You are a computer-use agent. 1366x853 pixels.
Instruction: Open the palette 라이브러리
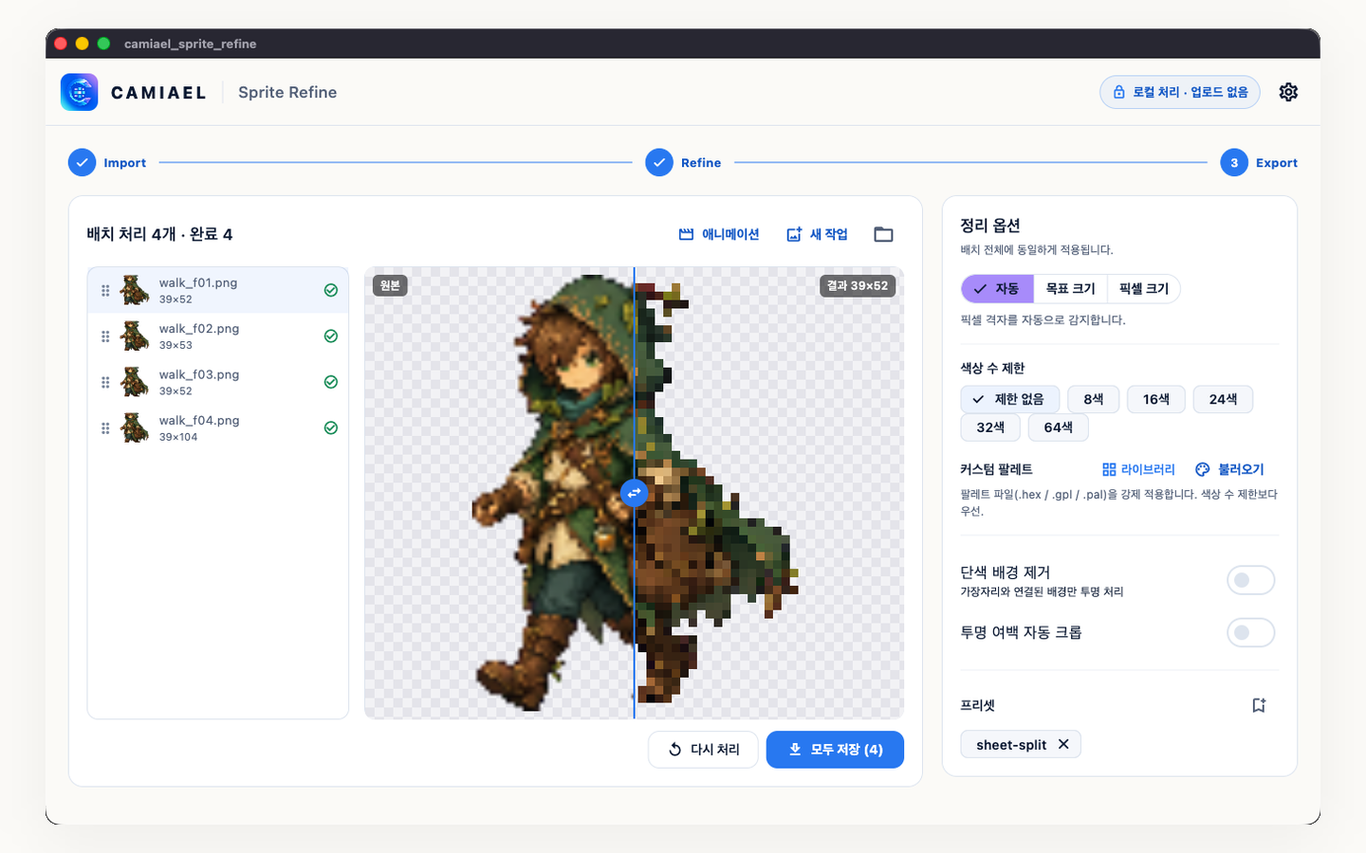pos(1138,469)
